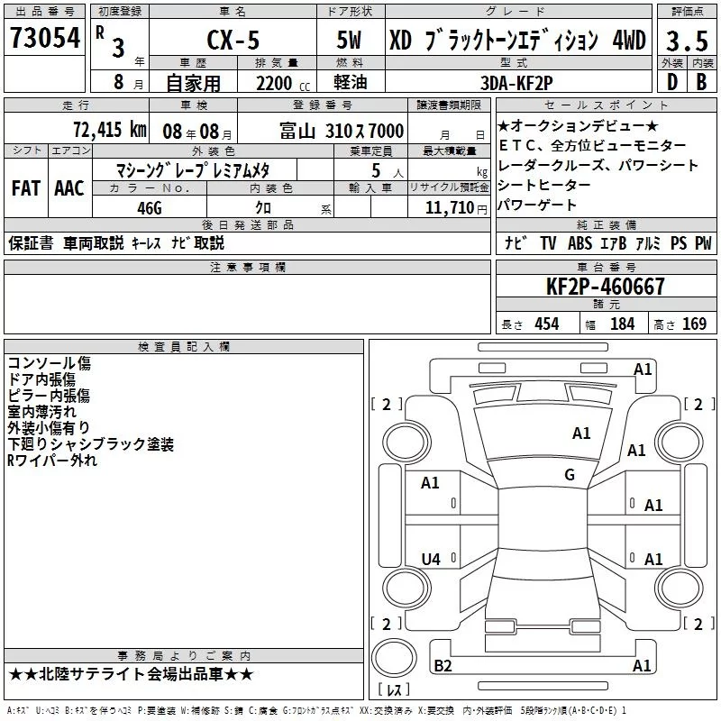Select the exterior colour マシーングレープレミアムメタ
Screen dimensions: 721x721
[193, 171]
